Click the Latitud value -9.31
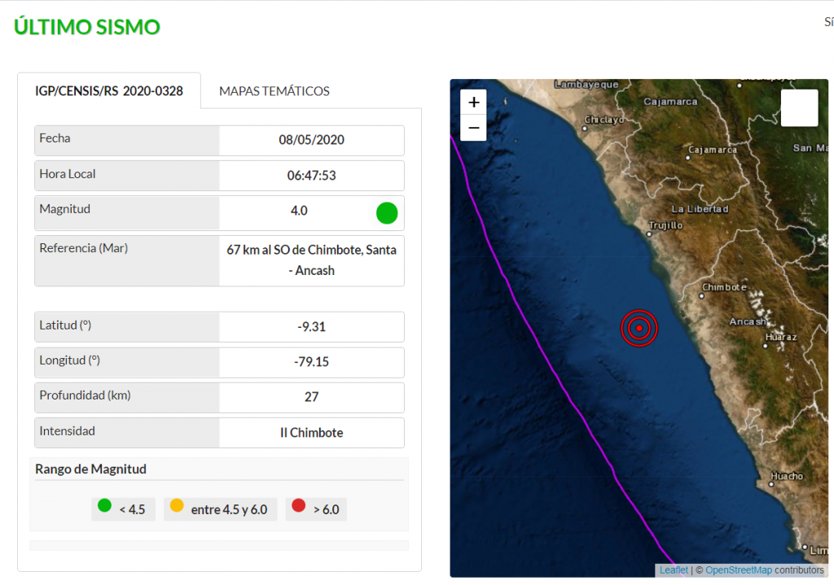The width and height of the screenshot is (834, 585). pyautogui.click(x=311, y=327)
